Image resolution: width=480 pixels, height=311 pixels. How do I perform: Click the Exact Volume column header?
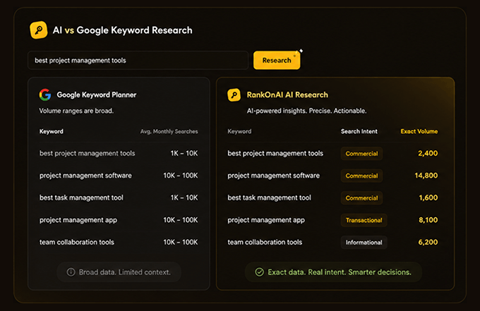[419, 131]
